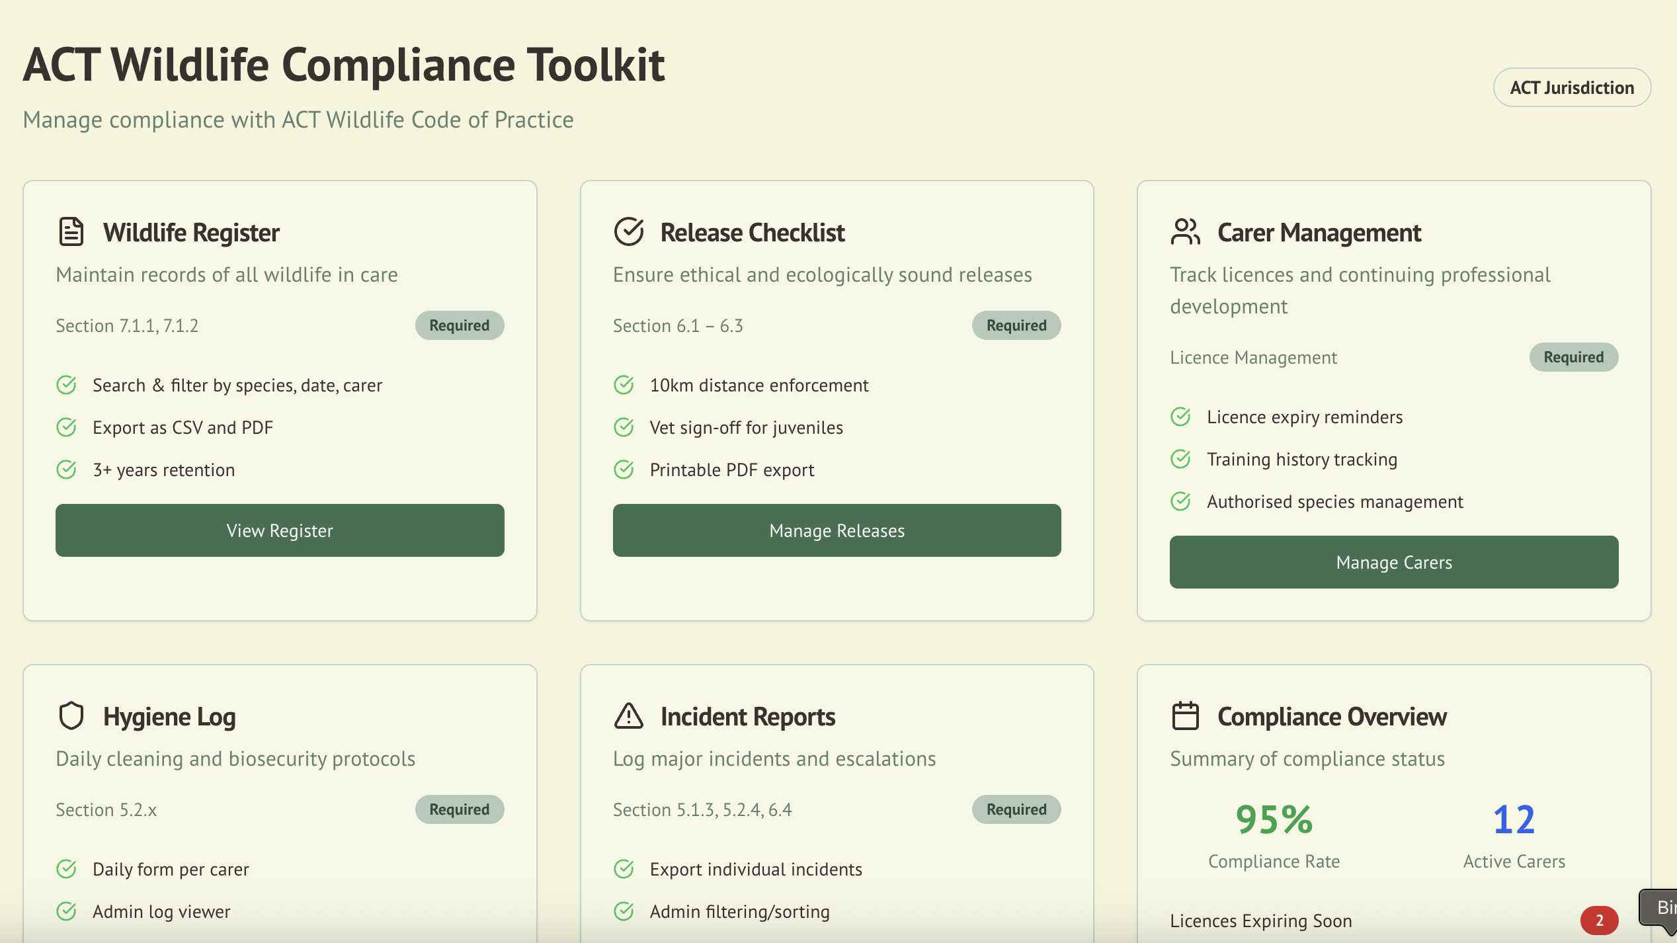Click the Required badge beside Licence Management
The image size is (1677, 943).
[1573, 357]
